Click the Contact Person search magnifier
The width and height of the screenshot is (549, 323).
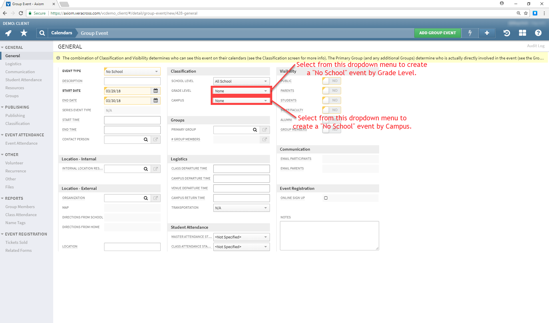[146, 139]
